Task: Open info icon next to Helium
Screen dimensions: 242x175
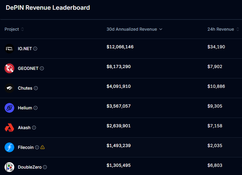Action: point(36,108)
